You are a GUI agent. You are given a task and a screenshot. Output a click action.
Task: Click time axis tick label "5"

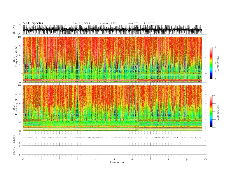(114, 159)
